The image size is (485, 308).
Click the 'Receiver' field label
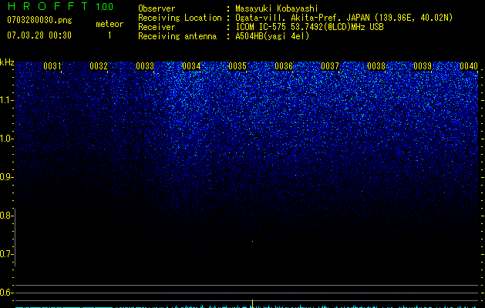click(157, 27)
